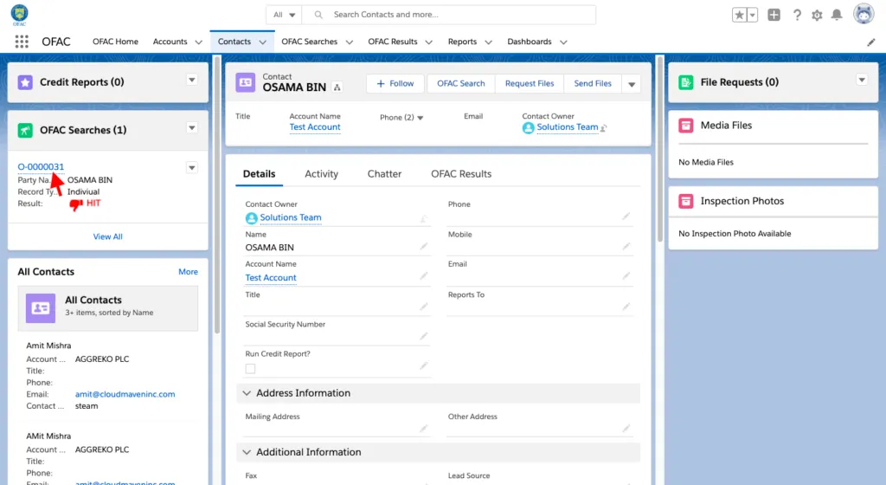Viewport: 886px width, 485px height.
Task: Expand the Contacts nav chevron
Action: 263,42
